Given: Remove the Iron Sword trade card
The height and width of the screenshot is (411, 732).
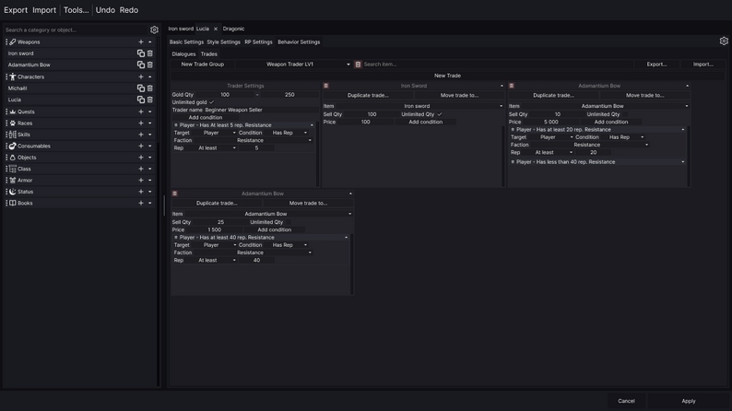Looking at the screenshot, I should (325, 86).
